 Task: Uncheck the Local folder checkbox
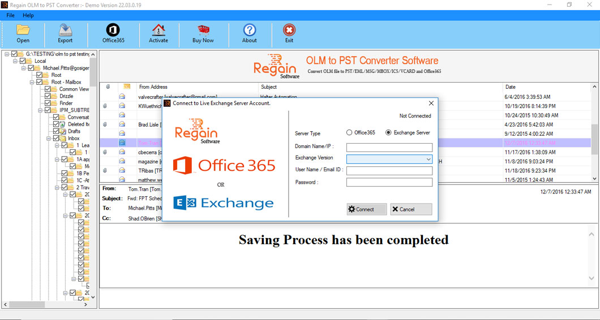[23, 61]
